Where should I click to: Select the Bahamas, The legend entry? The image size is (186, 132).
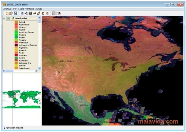[25, 63]
